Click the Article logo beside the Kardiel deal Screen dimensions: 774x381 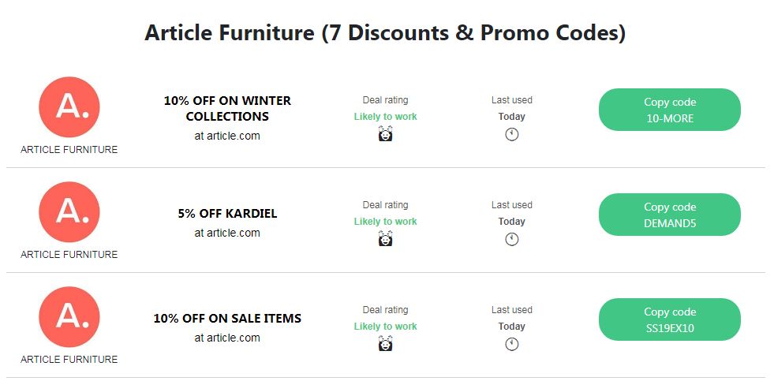point(69,211)
